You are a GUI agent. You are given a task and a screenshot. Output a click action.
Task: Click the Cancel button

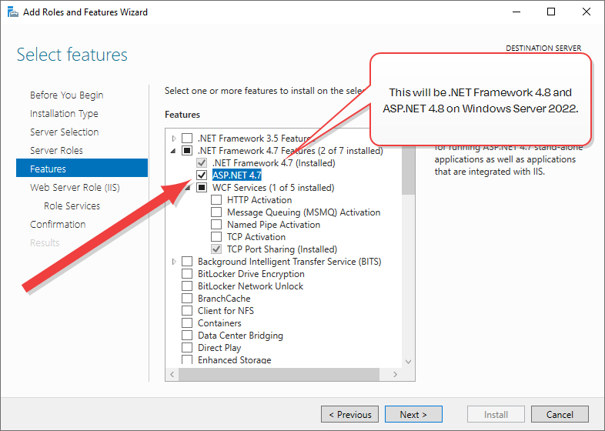point(560,414)
